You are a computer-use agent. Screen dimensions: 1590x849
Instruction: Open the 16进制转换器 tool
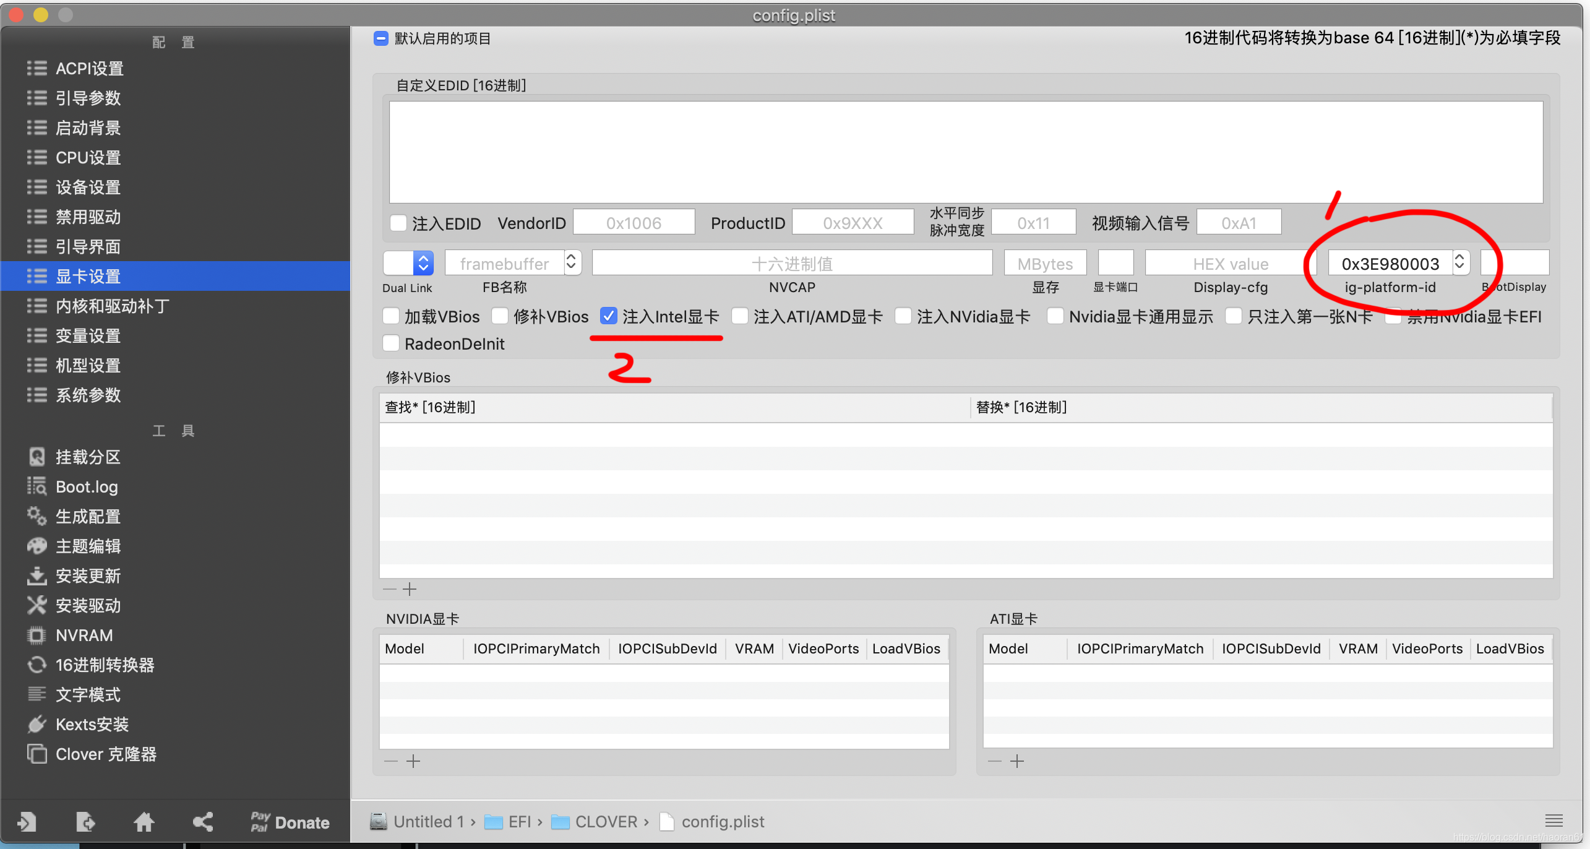pyautogui.click(x=105, y=665)
